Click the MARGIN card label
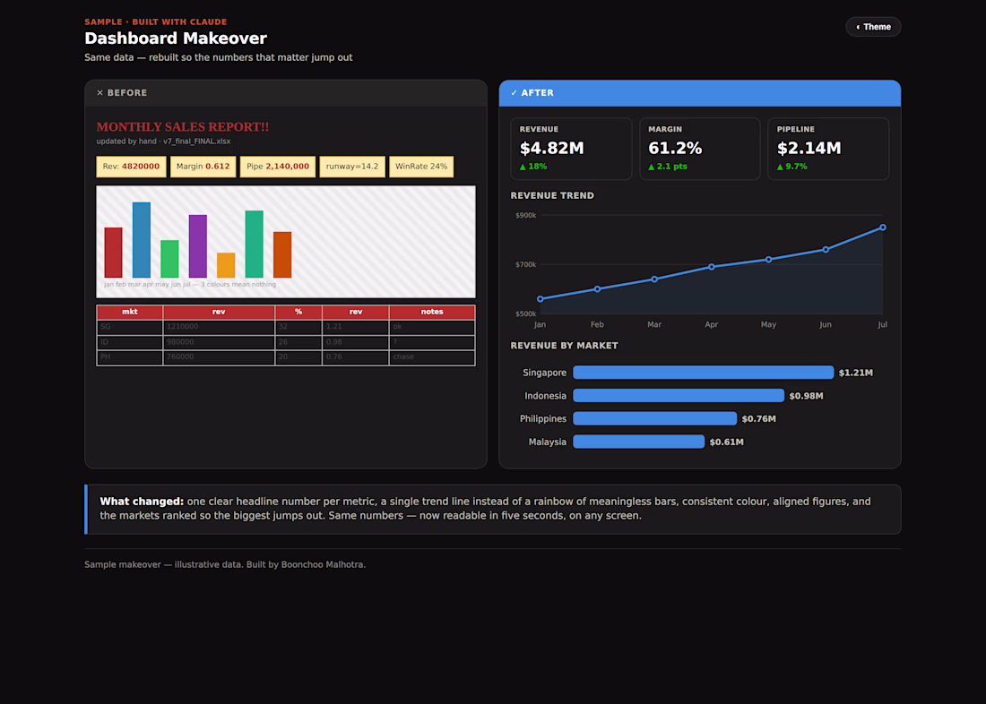 coord(665,130)
